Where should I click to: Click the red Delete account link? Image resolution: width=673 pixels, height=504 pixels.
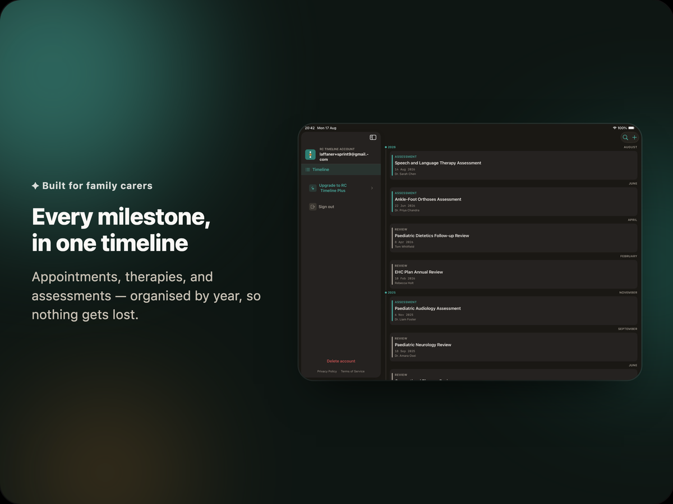tap(341, 361)
